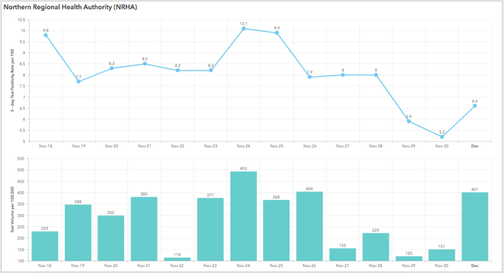Select the Nov 23 data point on the line chart
The image size is (504, 273).
211,70
